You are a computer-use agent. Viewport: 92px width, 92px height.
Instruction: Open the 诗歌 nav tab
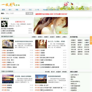click(x=17, y=10)
